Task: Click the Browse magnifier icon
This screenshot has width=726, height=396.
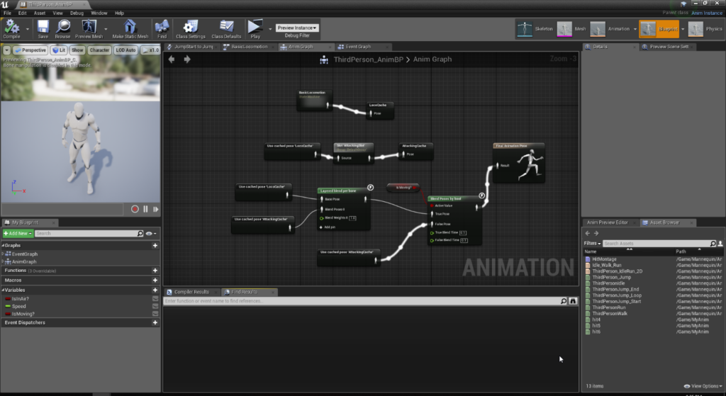Action: point(62,27)
